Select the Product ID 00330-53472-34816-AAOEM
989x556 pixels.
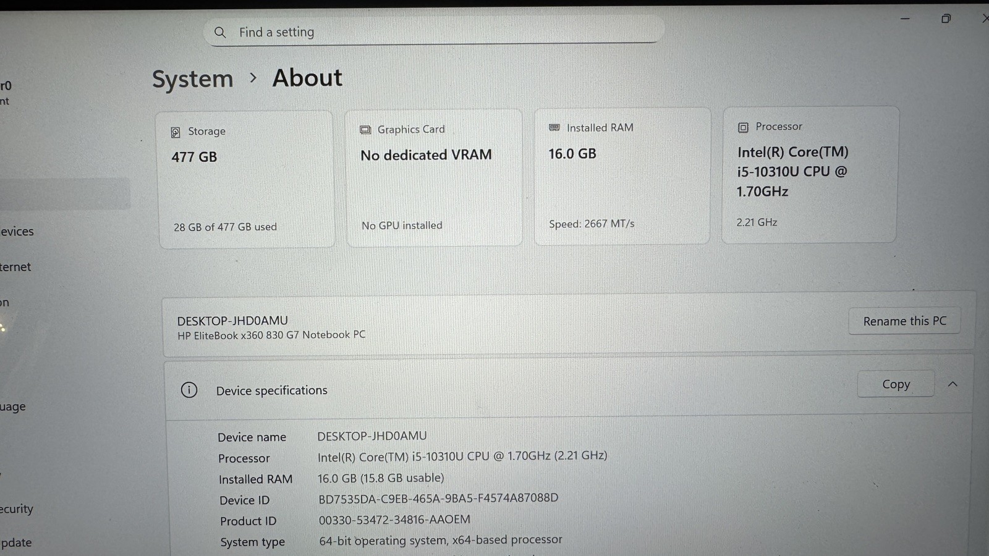[394, 520]
